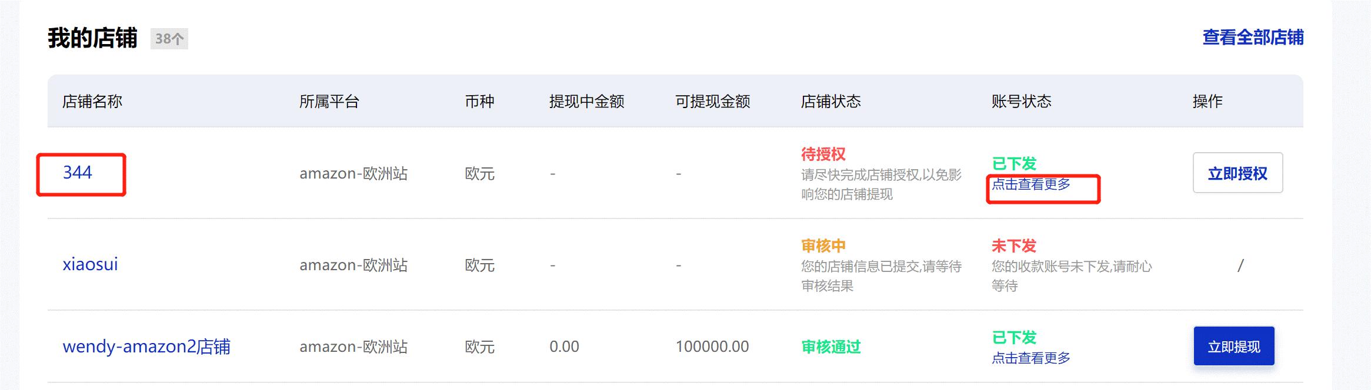Click the "可提现金额" column header
The width and height of the screenshot is (1371, 390).
point(715,101)
